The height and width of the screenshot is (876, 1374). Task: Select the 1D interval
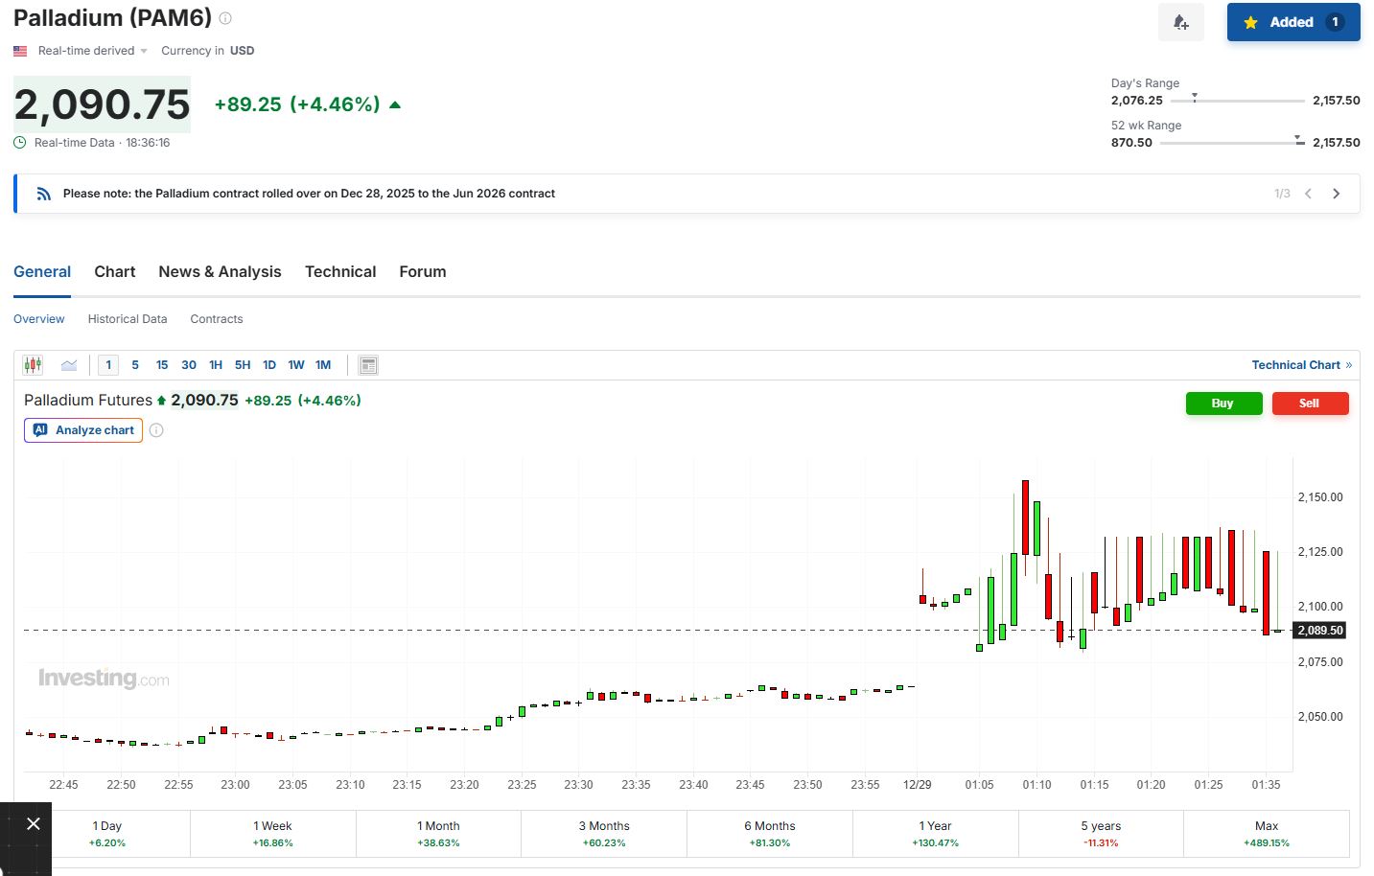[269, 365]
